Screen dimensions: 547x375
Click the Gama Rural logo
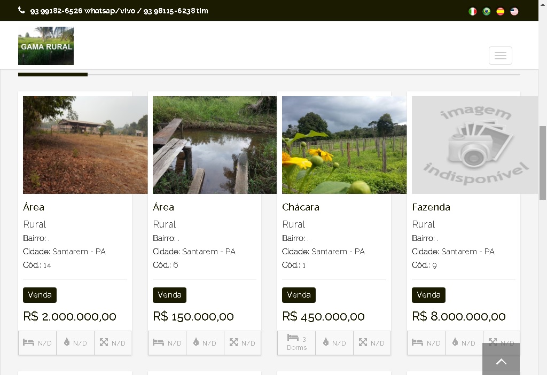pos(46,46)
